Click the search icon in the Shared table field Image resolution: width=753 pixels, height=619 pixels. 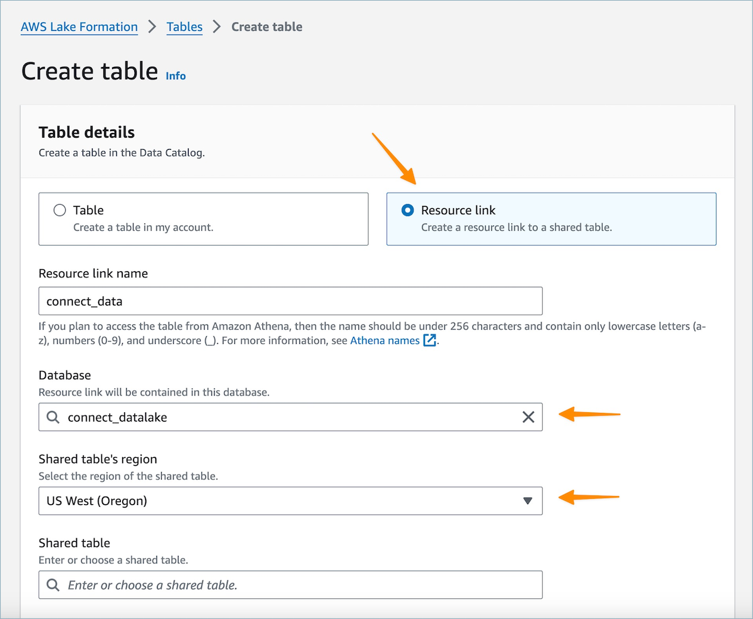53,585
